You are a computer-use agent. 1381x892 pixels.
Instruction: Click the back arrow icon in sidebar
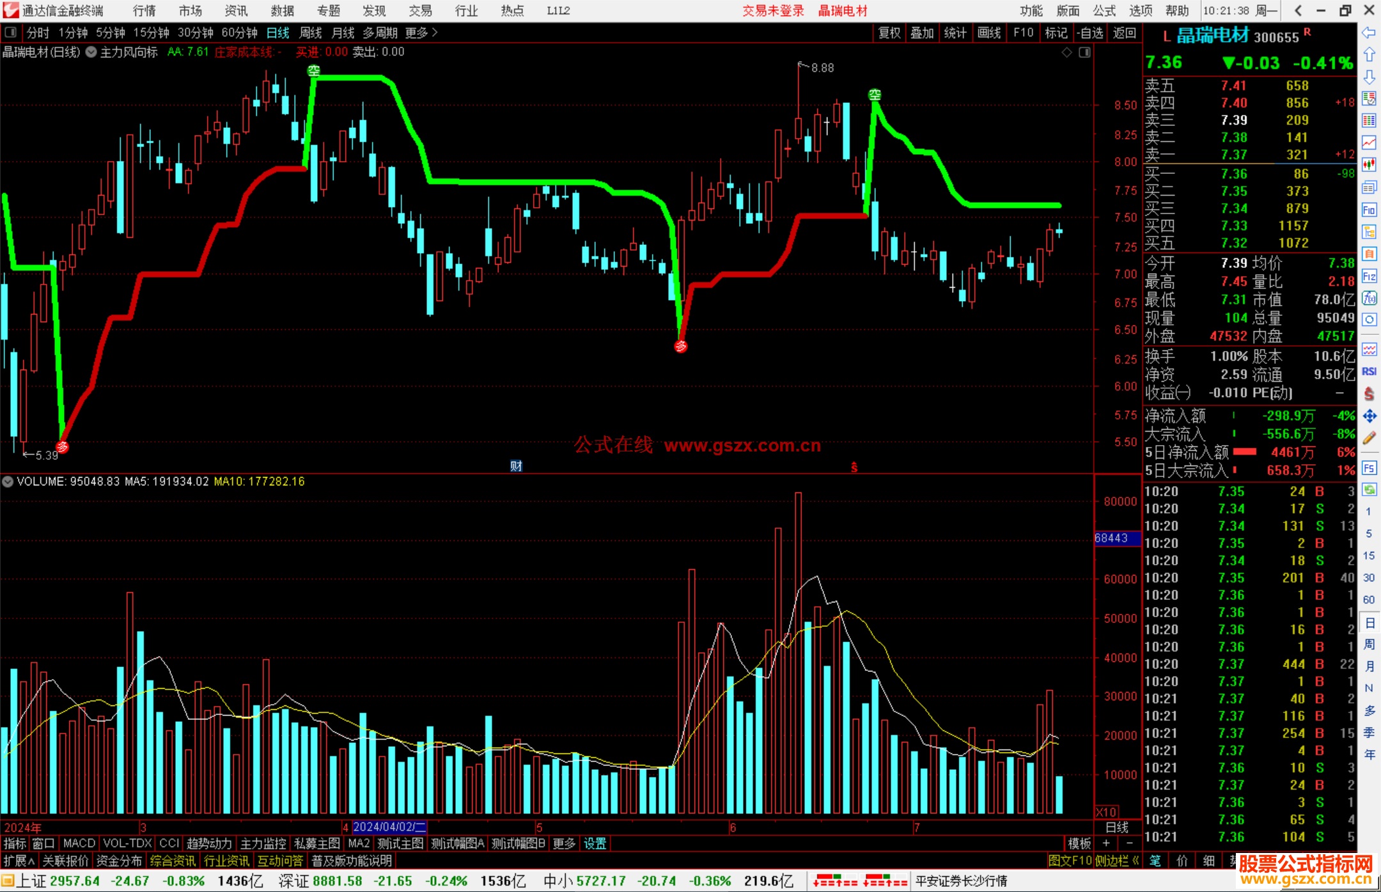pos(1369,33)
